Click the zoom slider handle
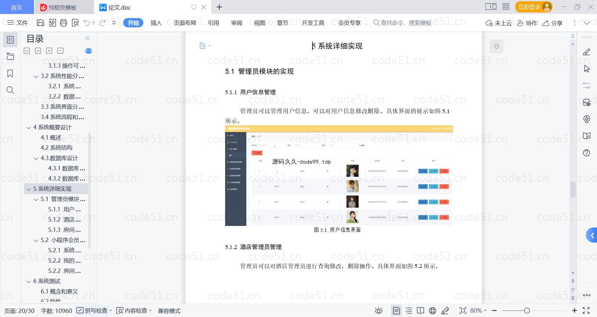Image resolution: width=597 pixels, height=317 pixels. click(x=527, y=311)
